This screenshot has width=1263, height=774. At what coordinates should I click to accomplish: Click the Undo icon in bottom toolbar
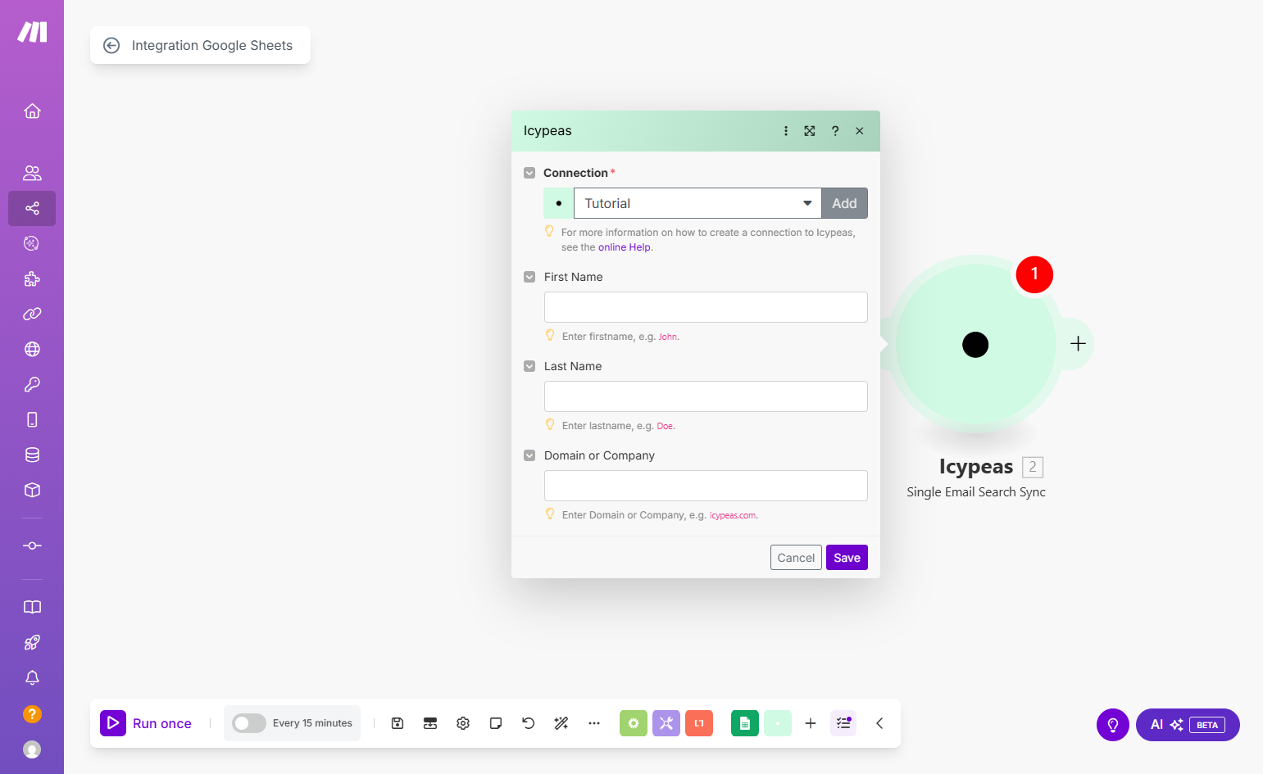(x=529, y=723)
